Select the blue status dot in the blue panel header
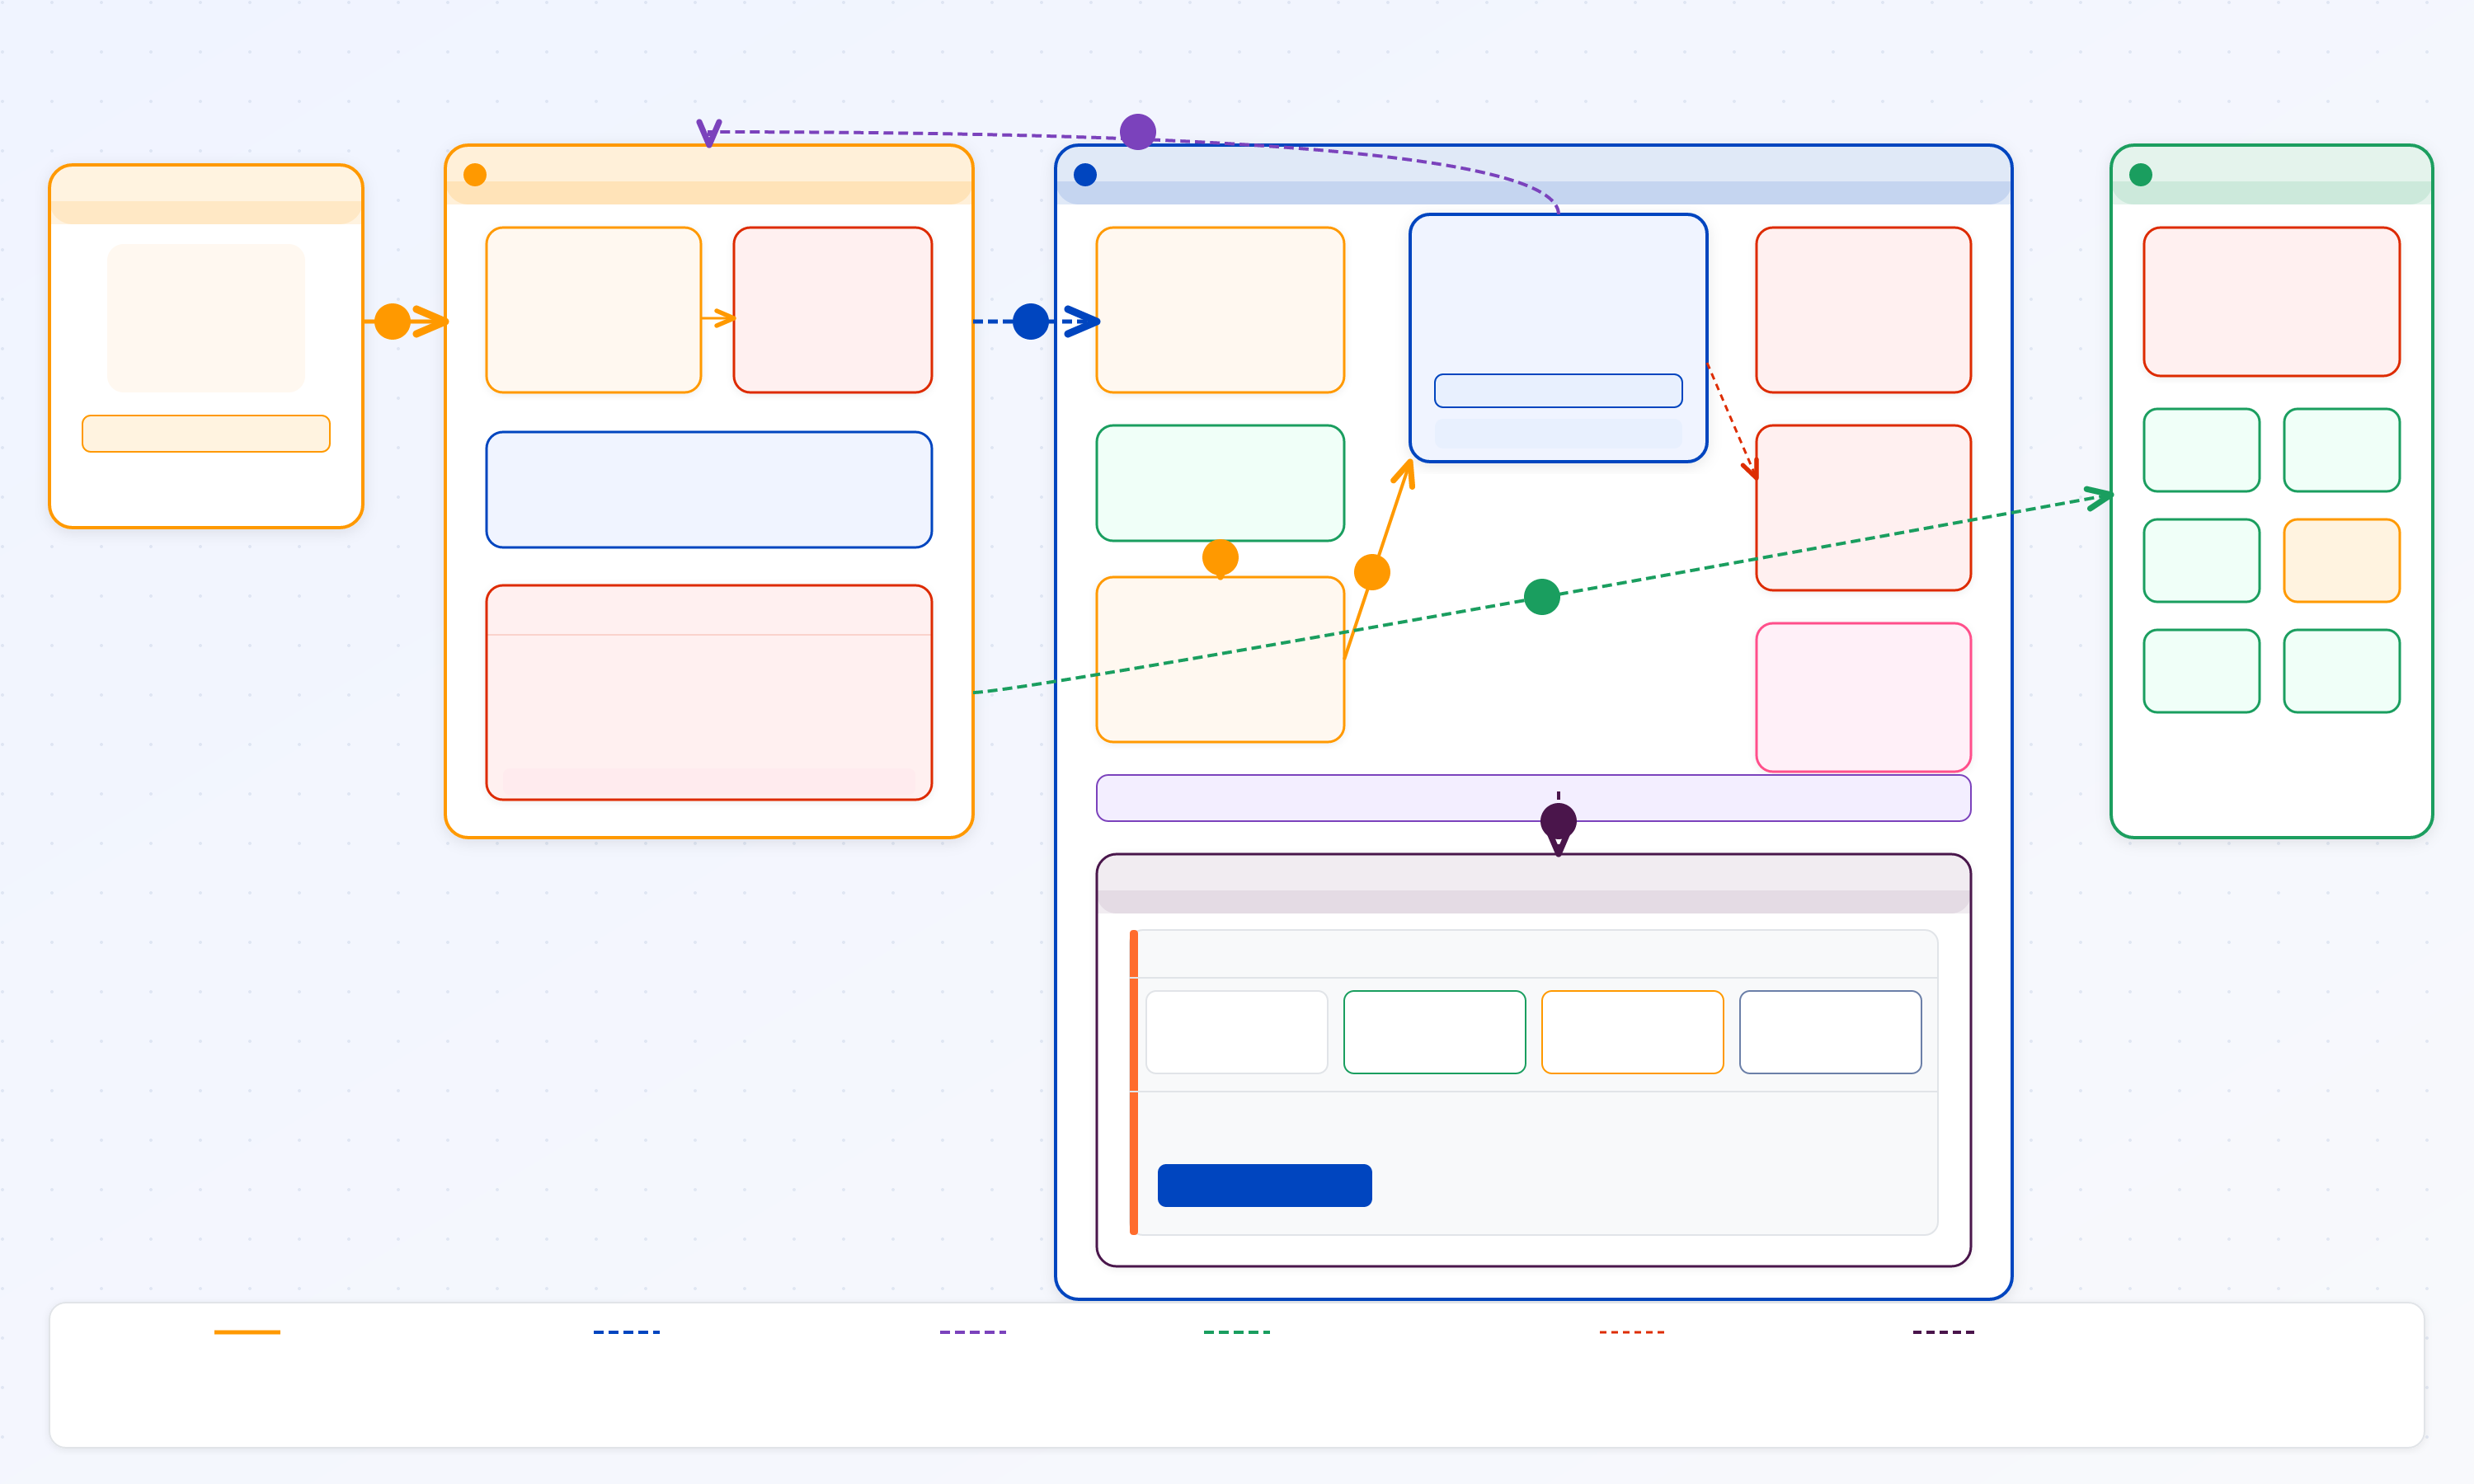The width and height of the screenshot is (2474, 1484). [1086, 173]
